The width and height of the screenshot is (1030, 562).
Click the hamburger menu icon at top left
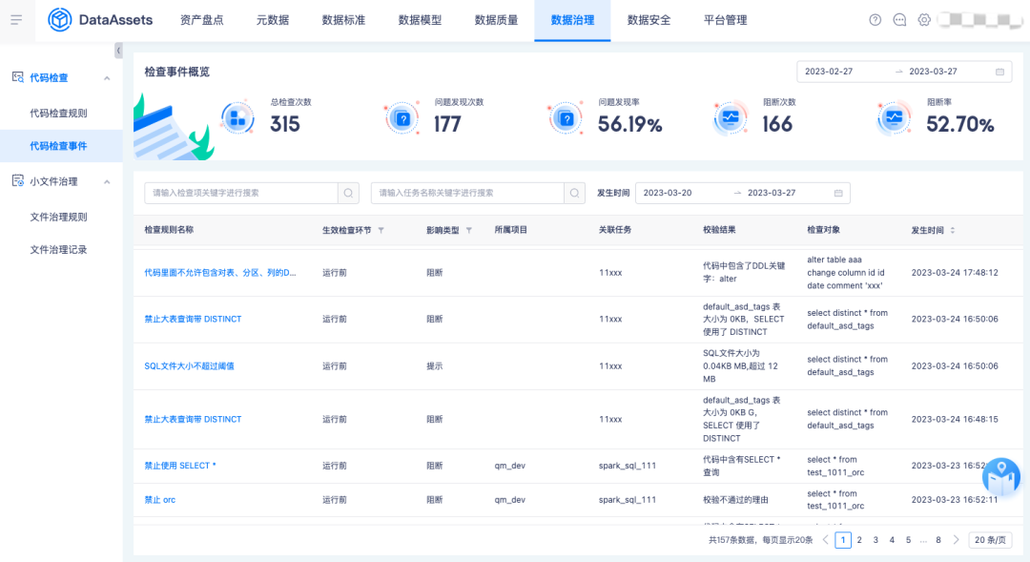point(16,20)
